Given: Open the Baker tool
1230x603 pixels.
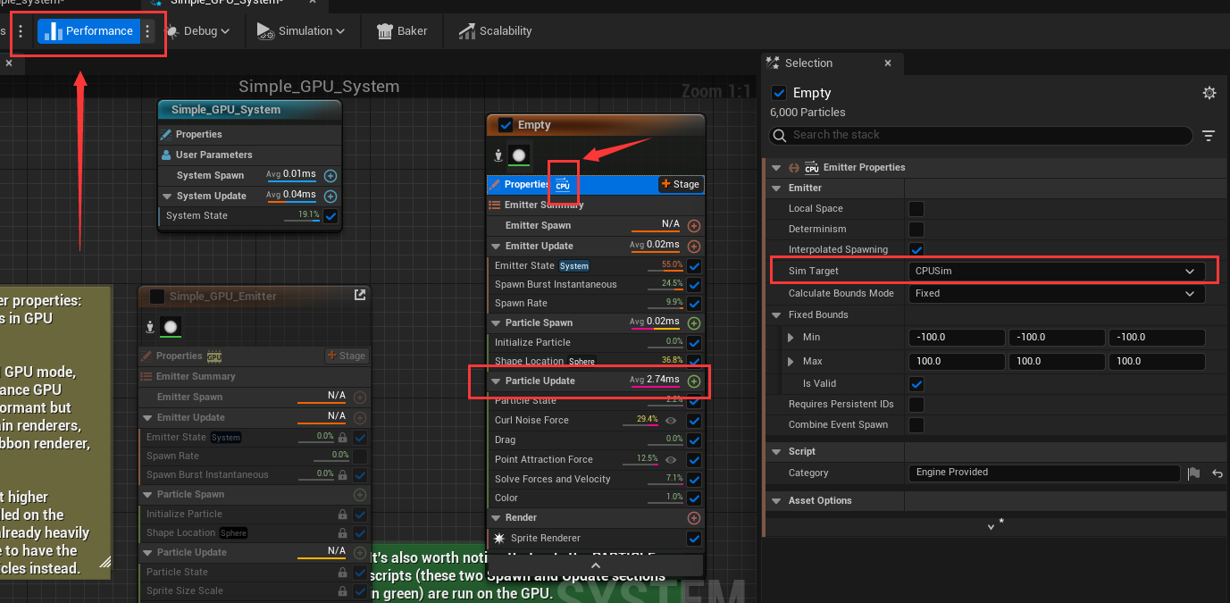Looking at the screenshot, I should click(x=402, y=31).
